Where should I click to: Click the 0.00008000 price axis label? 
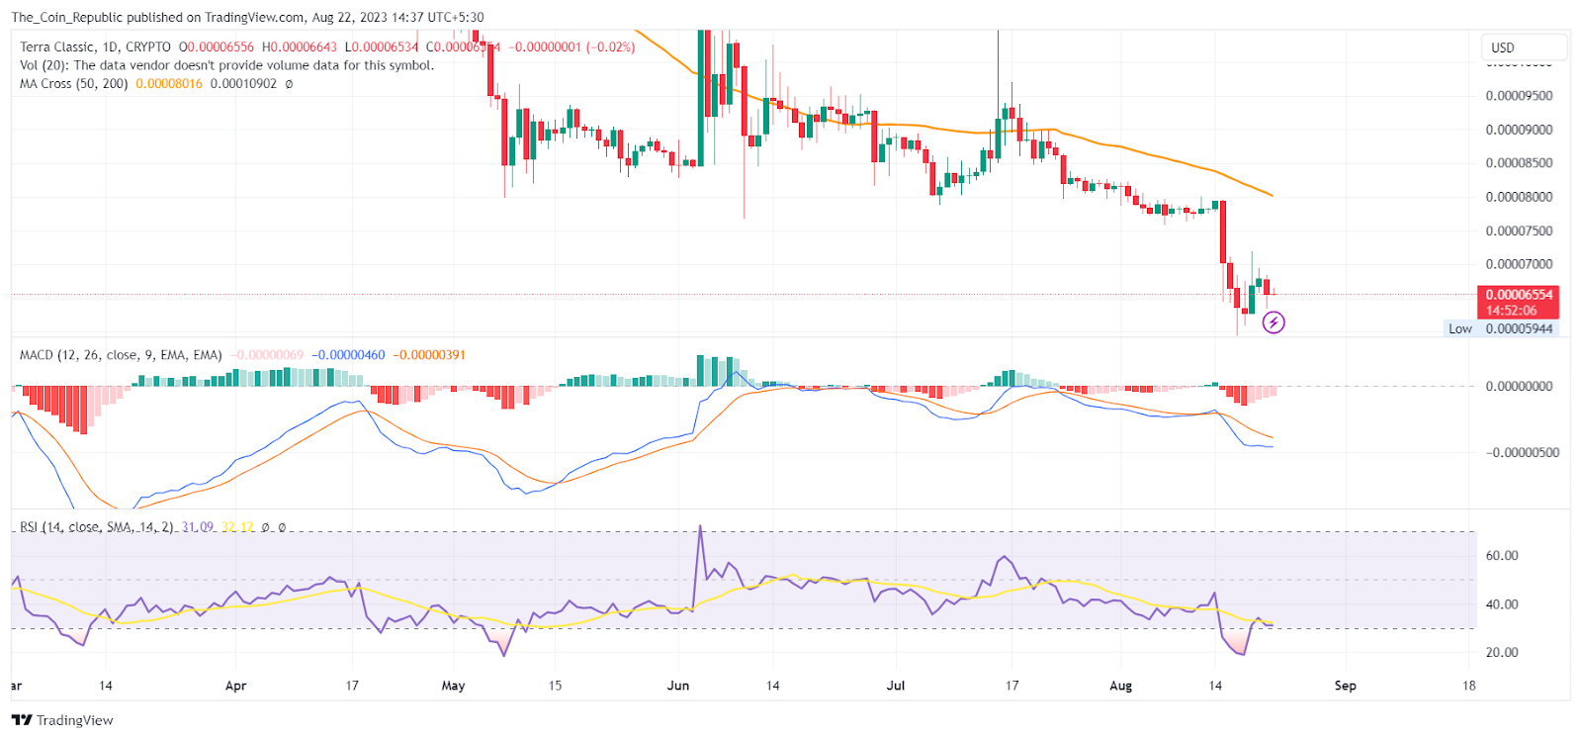[x=1519, y=197]
